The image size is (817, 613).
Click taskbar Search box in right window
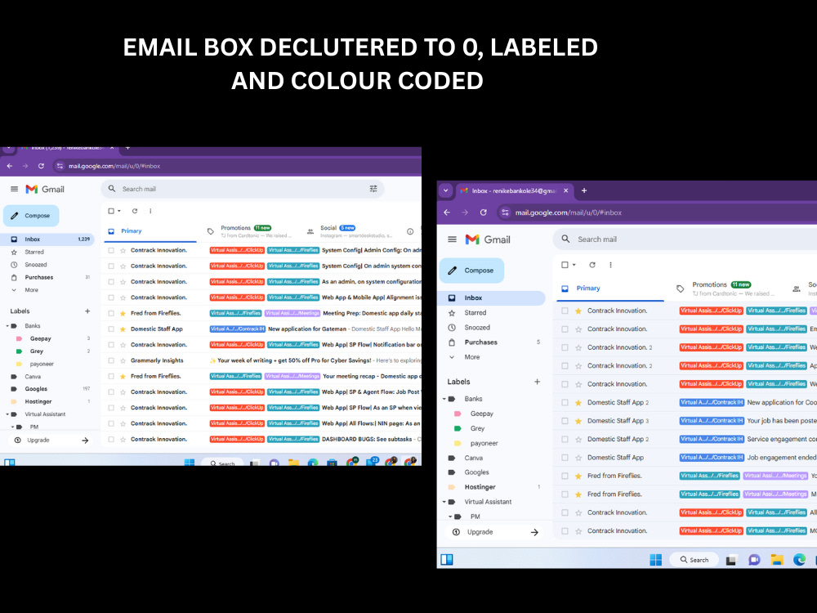pyautogui.click(x=694, y=560)
